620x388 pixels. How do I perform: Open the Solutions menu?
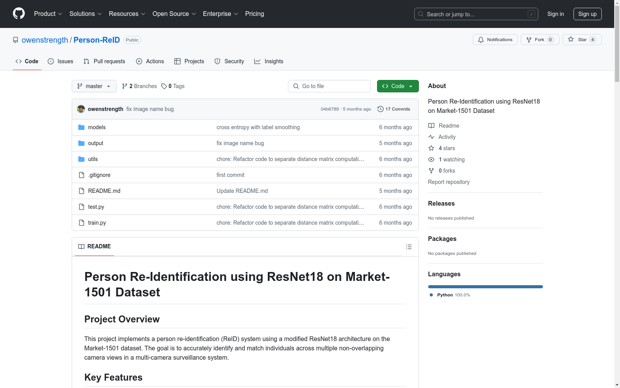coord(86,14)
